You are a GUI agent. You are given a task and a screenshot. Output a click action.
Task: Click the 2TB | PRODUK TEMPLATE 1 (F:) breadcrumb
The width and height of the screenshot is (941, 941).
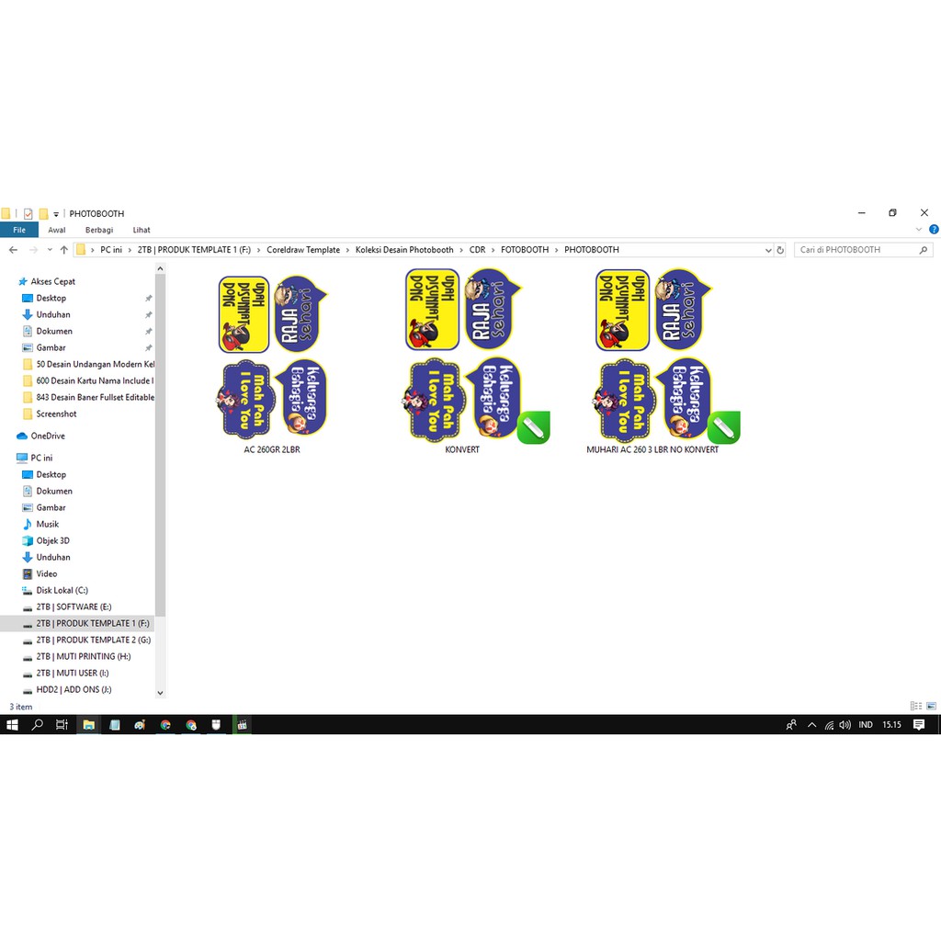click(194, 250)
